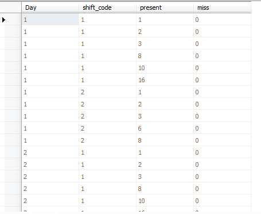This screenshot has width=261, height=214.
Task: Click the row selector of last full row
Action: click(x=10, y=201)
